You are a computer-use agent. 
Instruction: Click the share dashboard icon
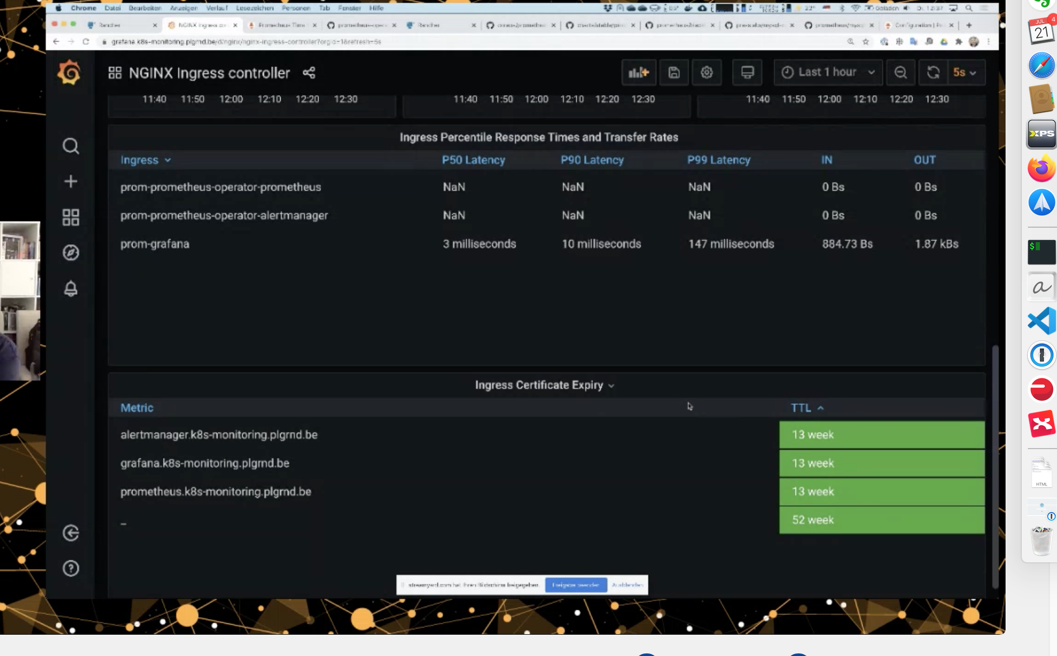tap(308, 73)
